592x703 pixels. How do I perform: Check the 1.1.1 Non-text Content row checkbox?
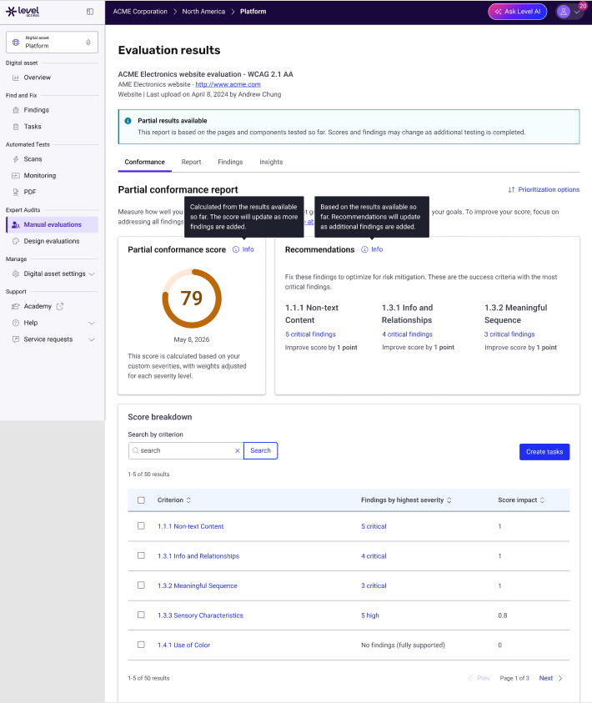point(141,526)
